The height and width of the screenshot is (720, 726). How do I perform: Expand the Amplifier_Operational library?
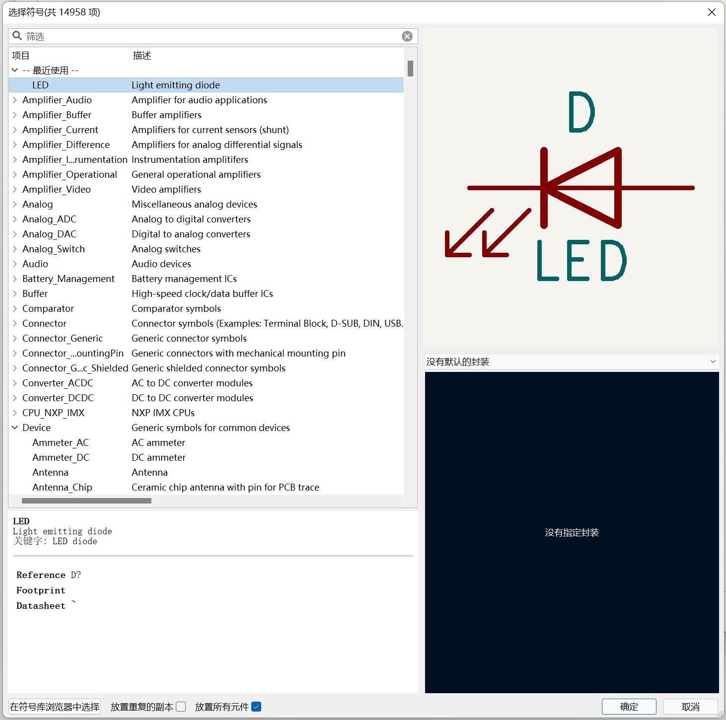tap(15, 174)
